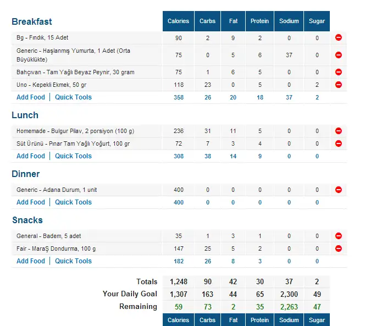Delete Uno Kepekli Ekmek entry

[339, 85]
